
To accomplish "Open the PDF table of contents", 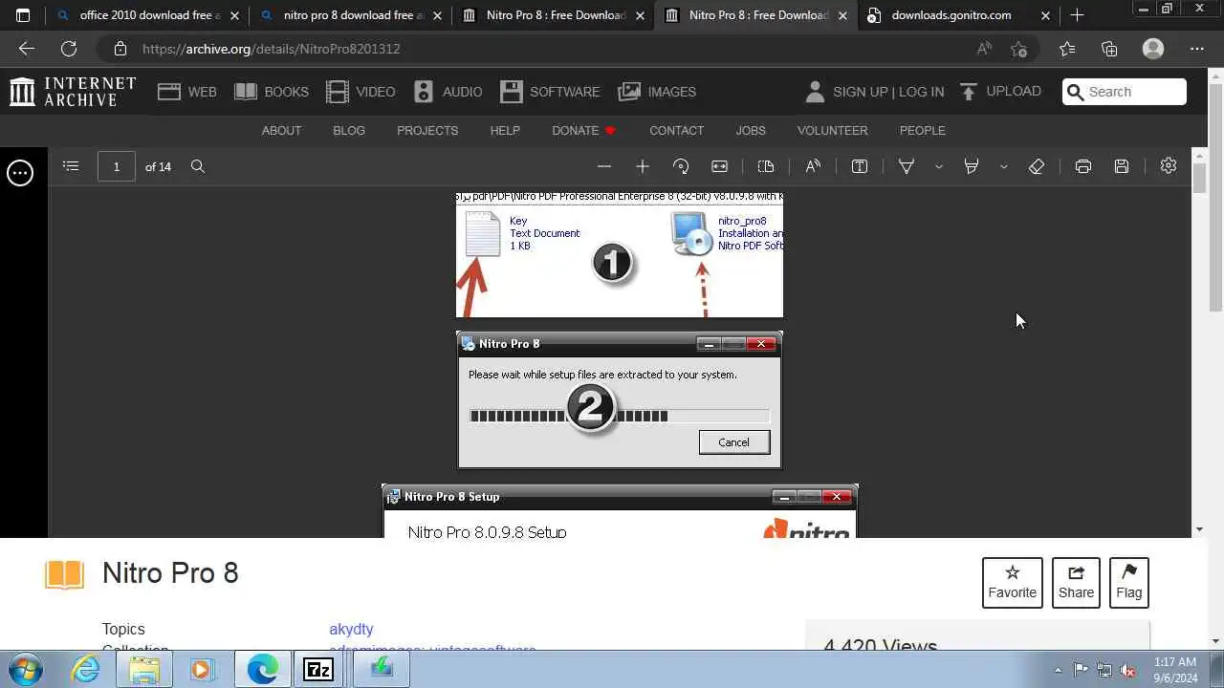I will point(71,166).
